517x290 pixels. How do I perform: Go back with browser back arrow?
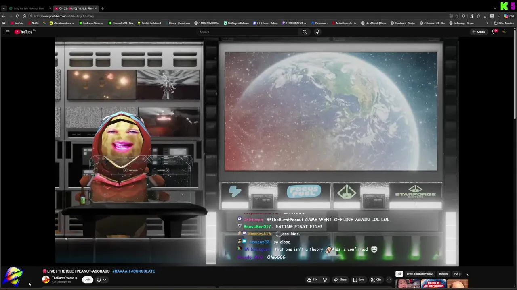coord(4,16)
